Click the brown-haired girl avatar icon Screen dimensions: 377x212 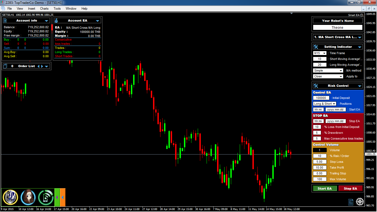[x=28, y=197]
